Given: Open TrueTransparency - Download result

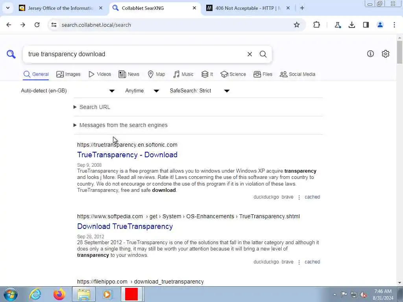Looking at the screenshot, I should pyautogui.click(x=127, y=155).
